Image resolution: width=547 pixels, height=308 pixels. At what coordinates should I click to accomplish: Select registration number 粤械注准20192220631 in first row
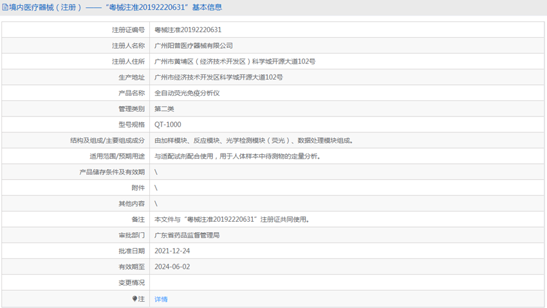point(188,30)
